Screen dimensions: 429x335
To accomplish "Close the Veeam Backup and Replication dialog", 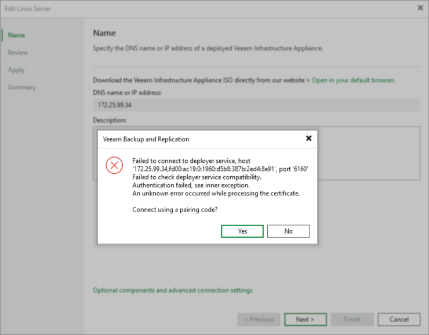I will pos(308,139).
